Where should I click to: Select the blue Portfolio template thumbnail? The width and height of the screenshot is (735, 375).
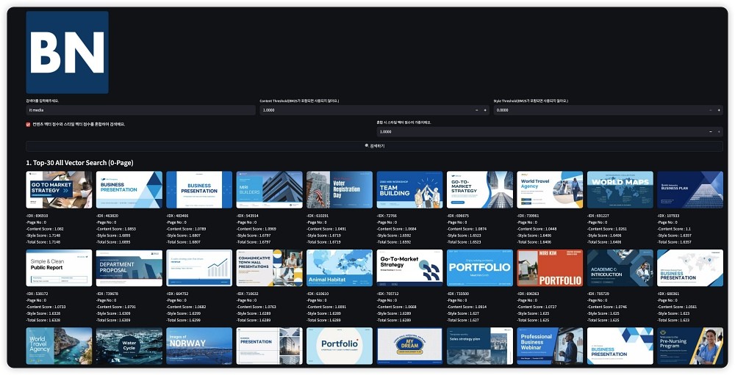click(479, 268)
